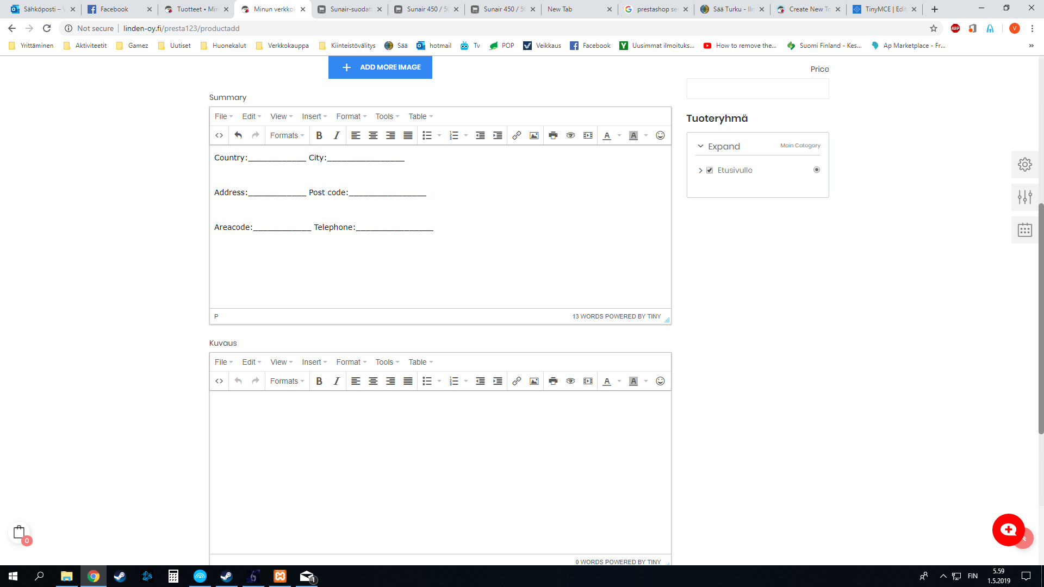
Task: Expand the Etusivulle category tree arrow
Action: pos(700,170)
